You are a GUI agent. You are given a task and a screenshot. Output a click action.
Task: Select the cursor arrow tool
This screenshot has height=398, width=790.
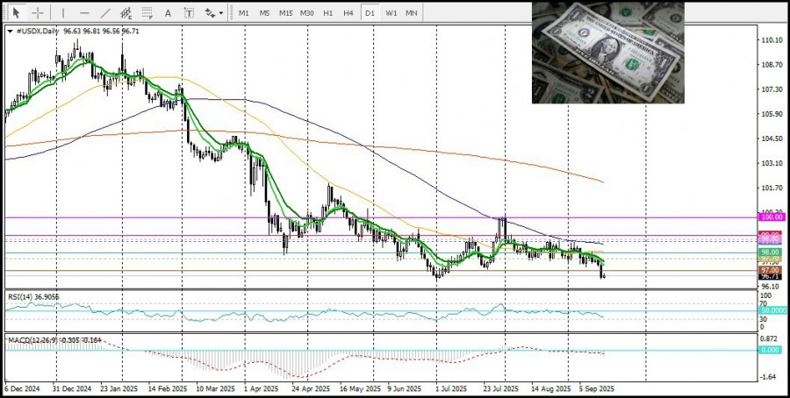pyautogui.click(x=16, y=13)
